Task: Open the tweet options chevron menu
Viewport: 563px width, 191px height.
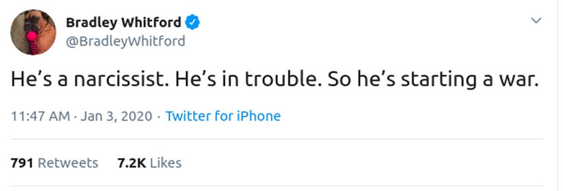Action: pyautogui.click(x=535, y=21)
